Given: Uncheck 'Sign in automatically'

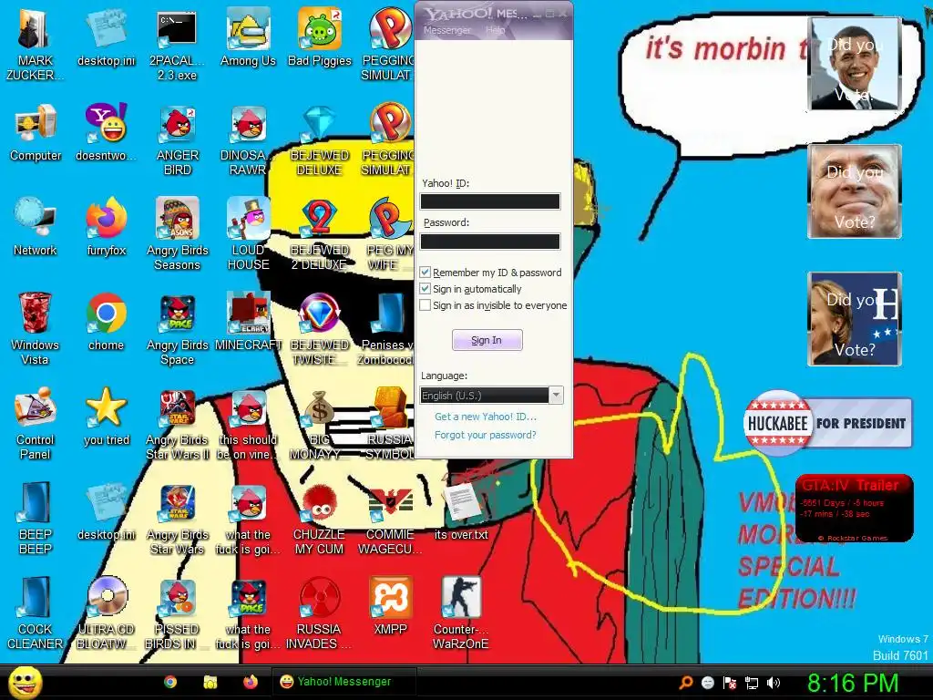Looking at the screenshot, I should point(425,289).
